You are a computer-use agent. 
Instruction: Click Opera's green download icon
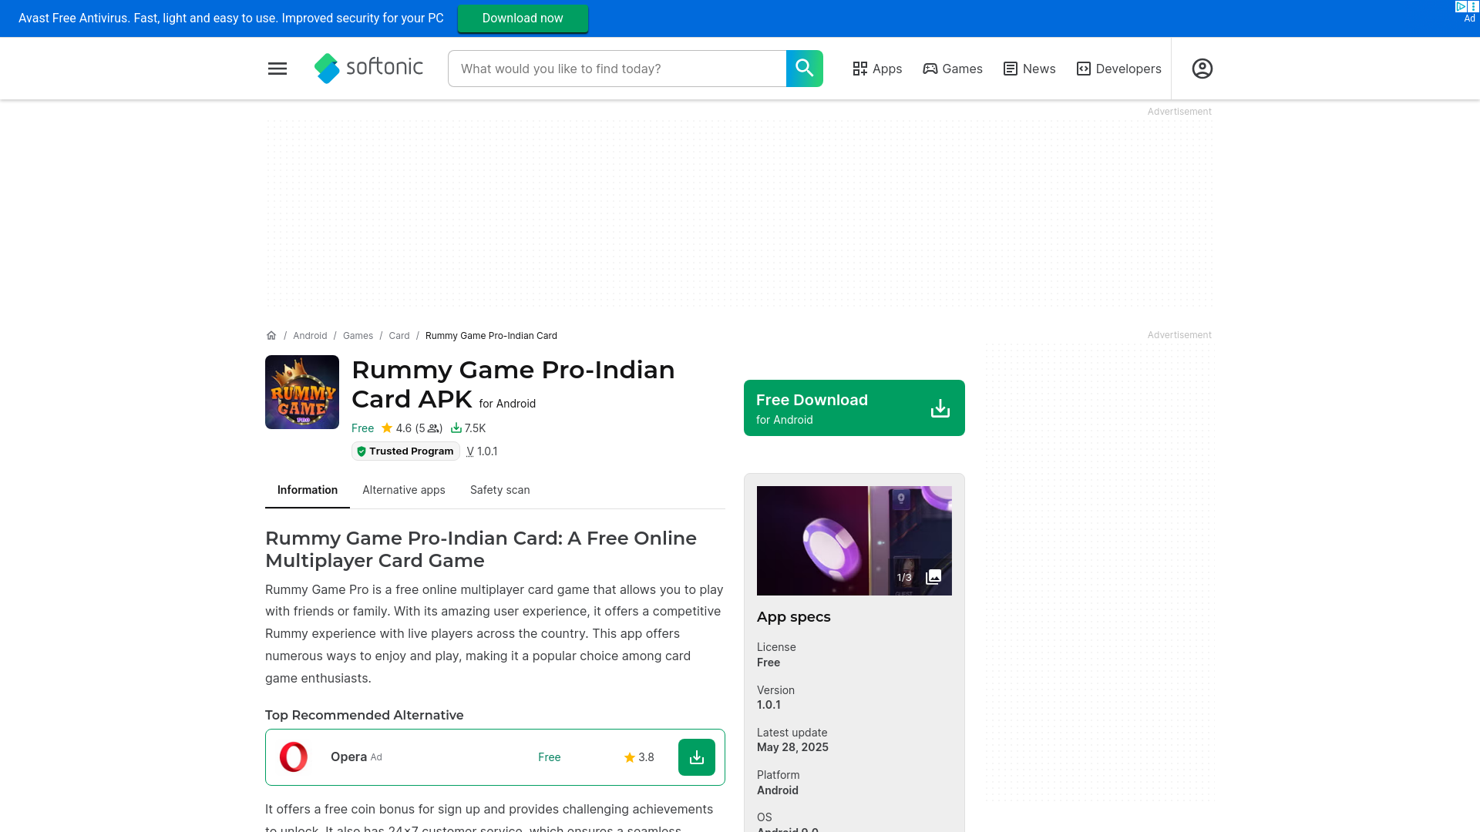point(697,757)
